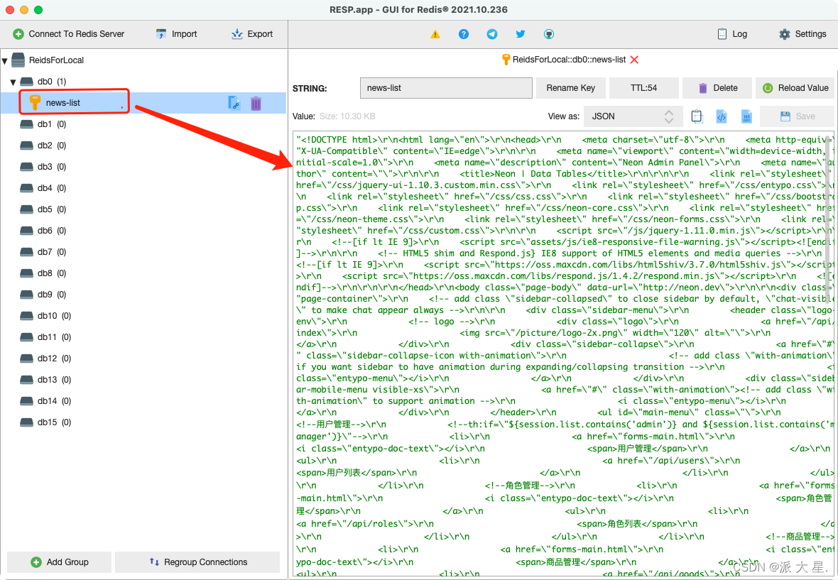Open the Import option
Image resolution: width=838 pixels, height=580 pixels.
[x=176, y=34]
